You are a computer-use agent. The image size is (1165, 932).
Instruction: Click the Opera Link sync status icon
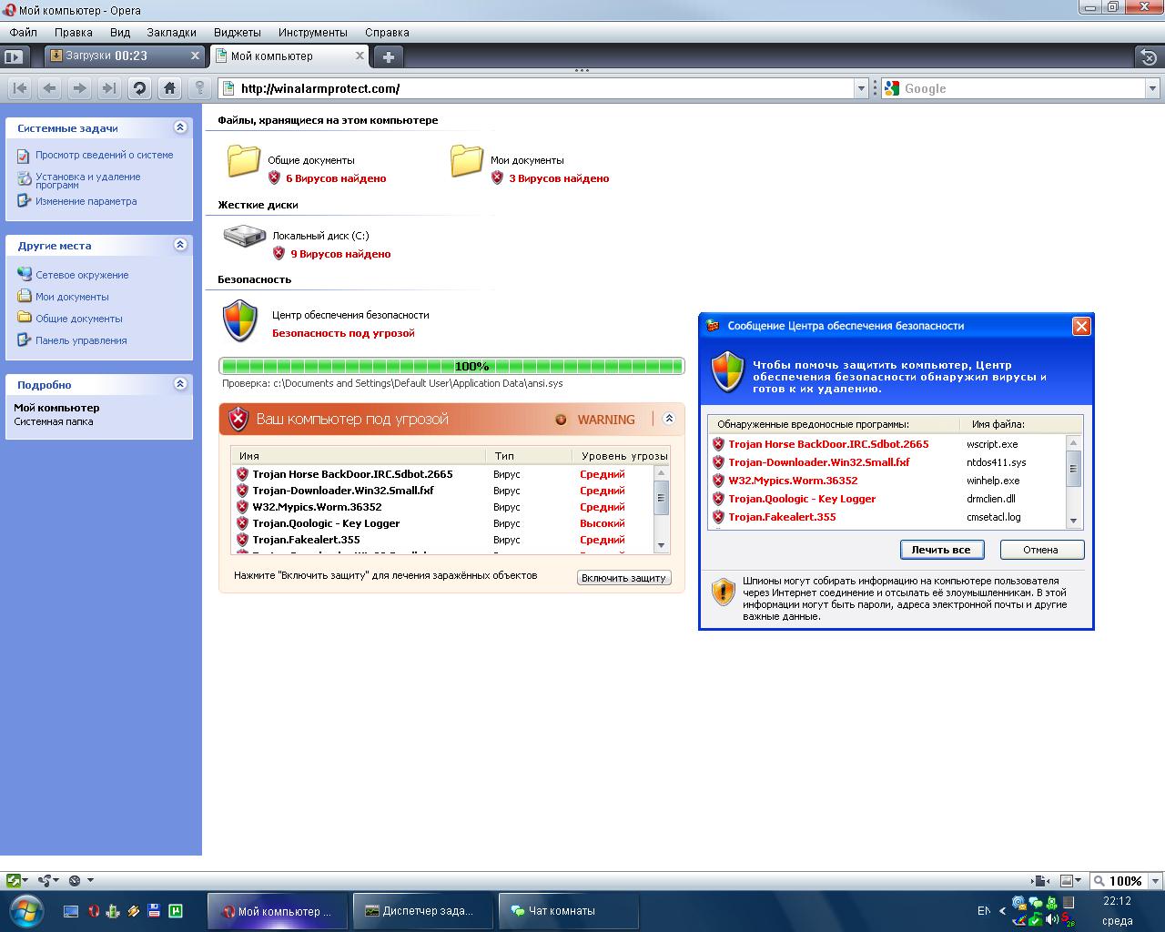(x=15, y=880)
